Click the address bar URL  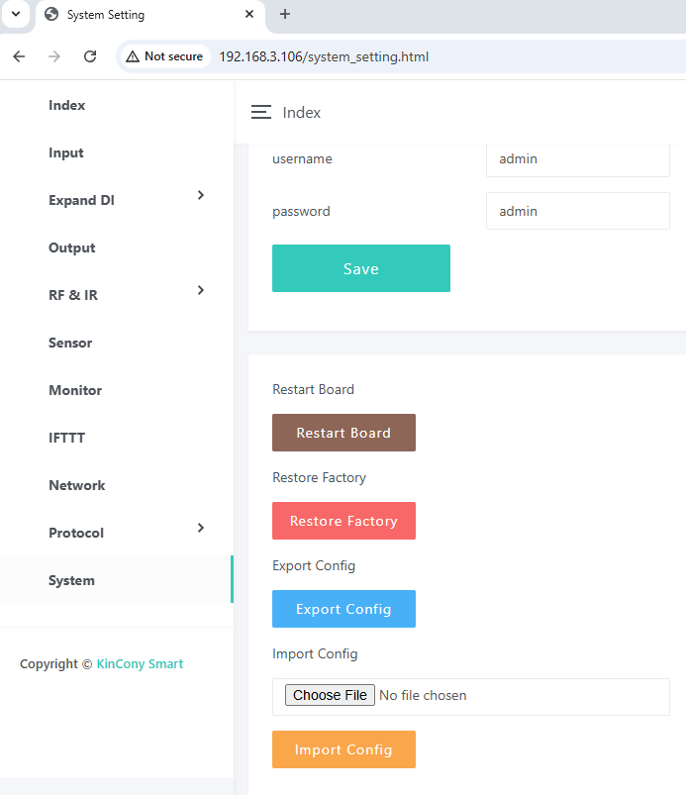[x=324, y=56]
